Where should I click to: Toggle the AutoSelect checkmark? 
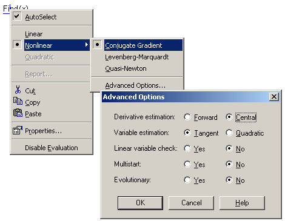(x=17, y=16)
